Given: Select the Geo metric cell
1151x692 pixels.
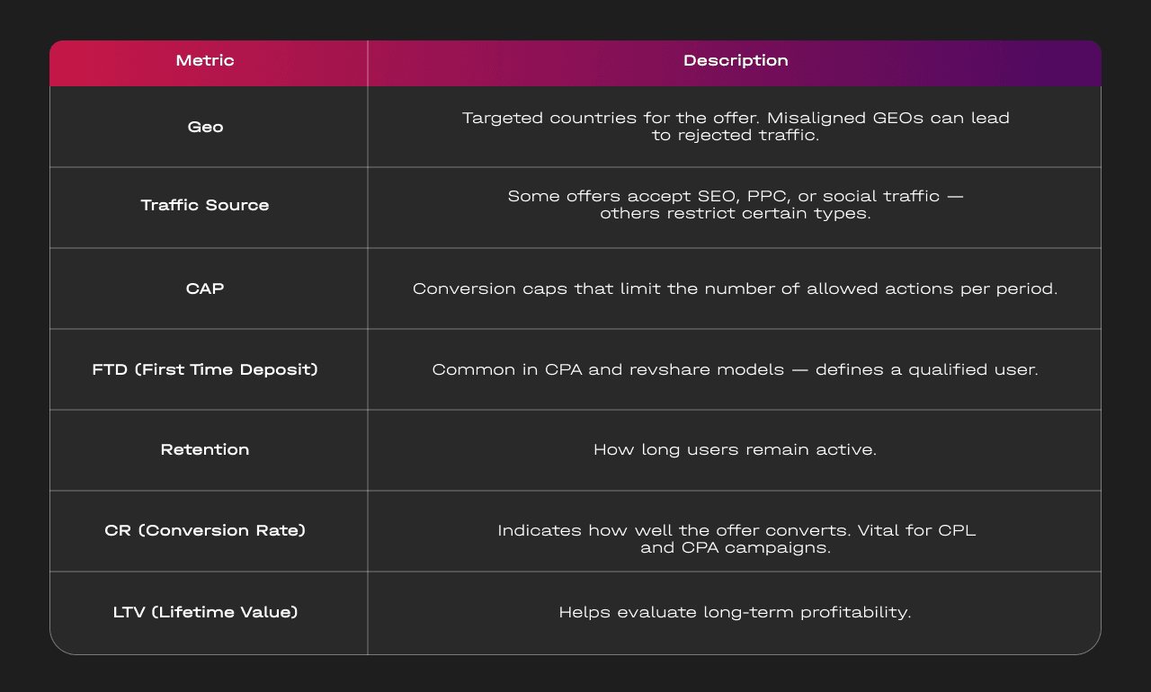Looking at the screenshot, I should [205, 127].
